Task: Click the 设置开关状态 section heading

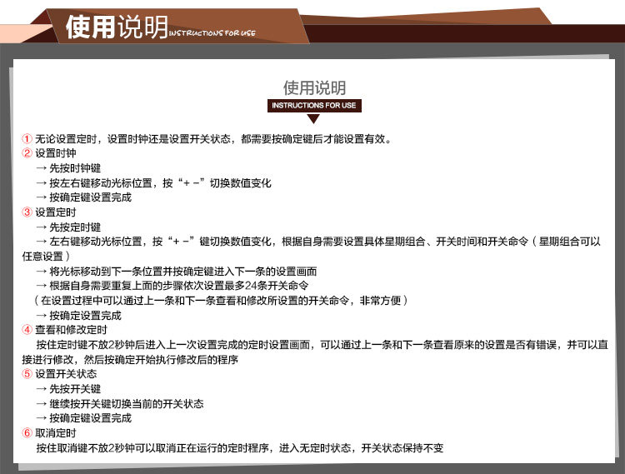Action: click(x=66, y=374)
